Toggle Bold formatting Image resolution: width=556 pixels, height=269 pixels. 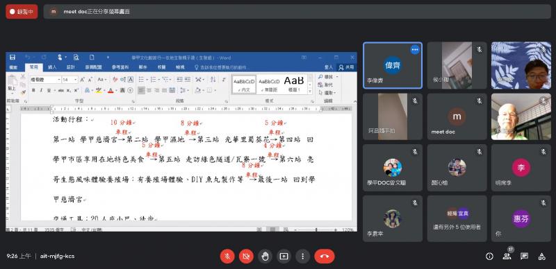coord(33,90)
